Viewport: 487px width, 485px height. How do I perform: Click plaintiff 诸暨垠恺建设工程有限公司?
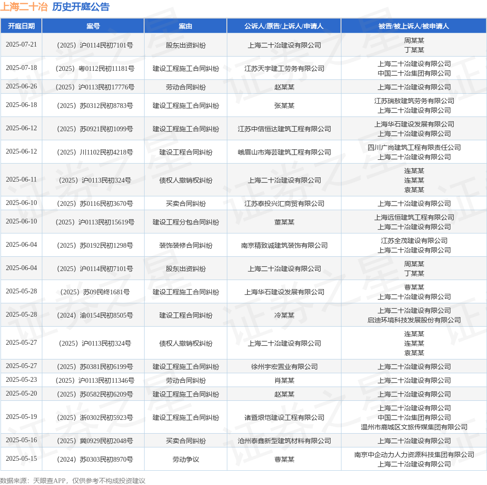[x=284, y=417]
